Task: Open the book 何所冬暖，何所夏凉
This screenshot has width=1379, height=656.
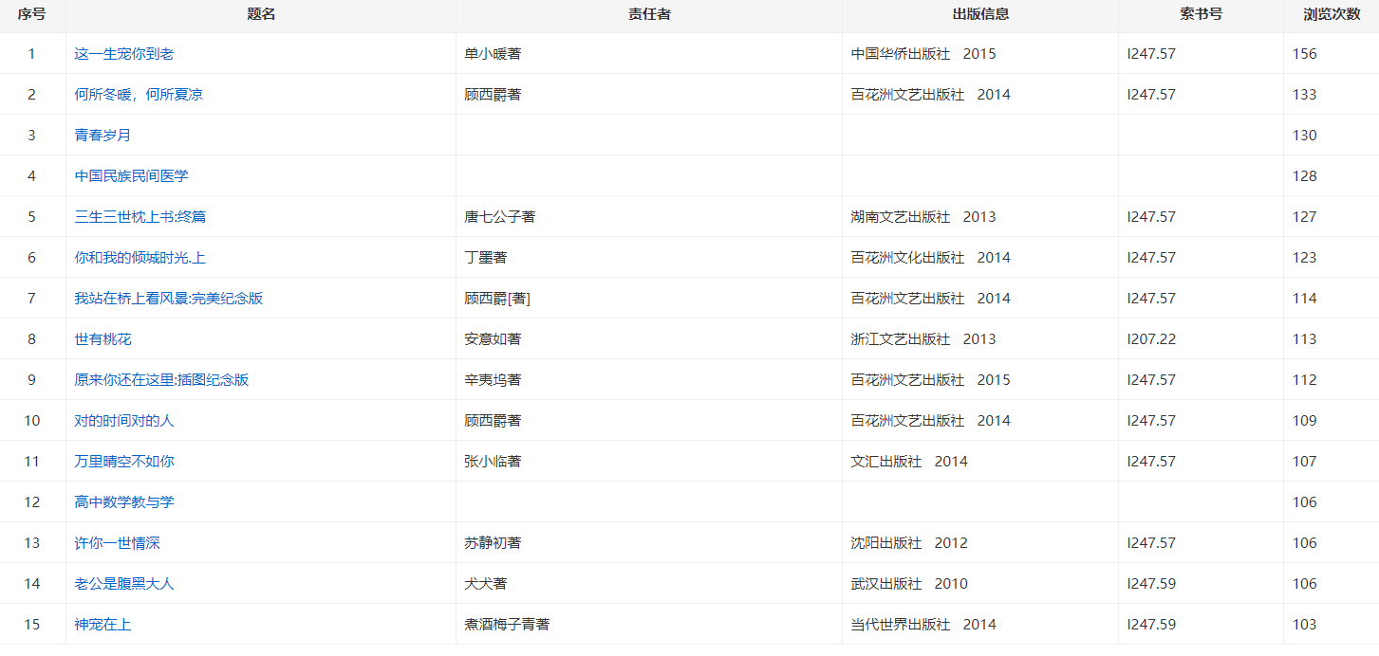Action: [x=139, y=95]
